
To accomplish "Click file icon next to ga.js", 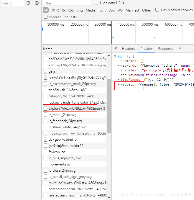I will [x=45, y=71].
